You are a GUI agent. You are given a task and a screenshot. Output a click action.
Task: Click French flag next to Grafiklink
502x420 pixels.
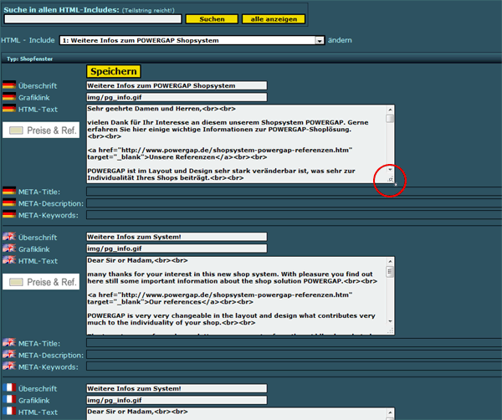point(9,400)
